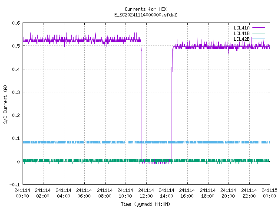Image resolution: width=278 pixels, height=208 pixels.
Task: Click the 'Time (yymmdd HH:MM)' x-axis label
Action: tap(146, 204)
